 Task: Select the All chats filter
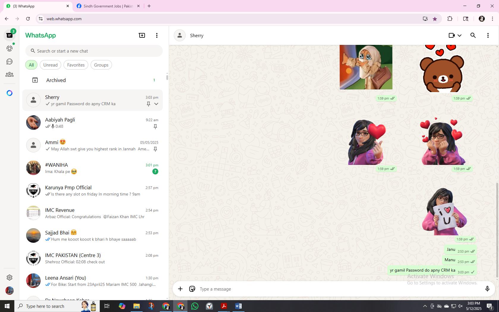31,65
